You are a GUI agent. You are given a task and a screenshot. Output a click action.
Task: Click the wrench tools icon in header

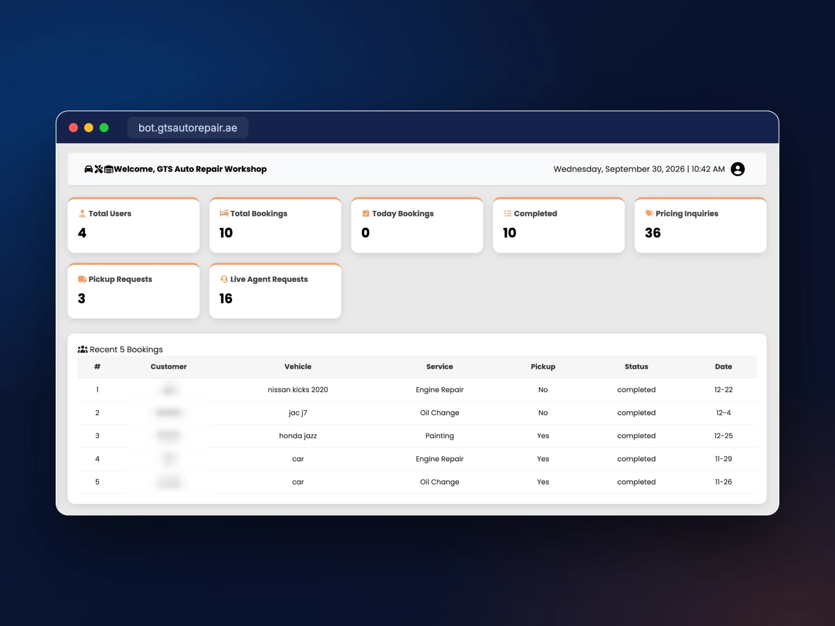(99, 169)
